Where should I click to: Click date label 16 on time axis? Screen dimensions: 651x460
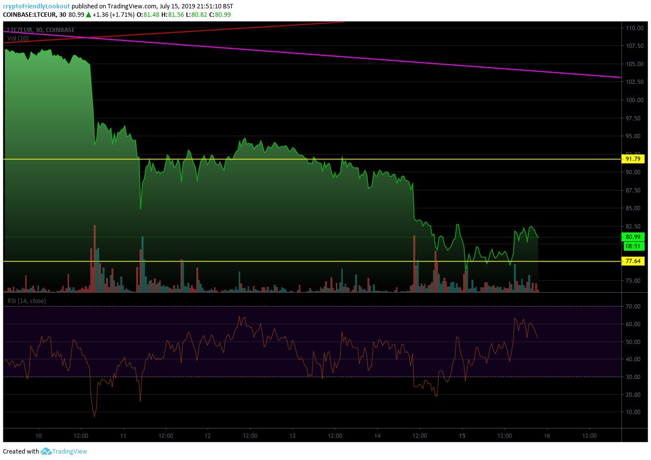point(547,436)
